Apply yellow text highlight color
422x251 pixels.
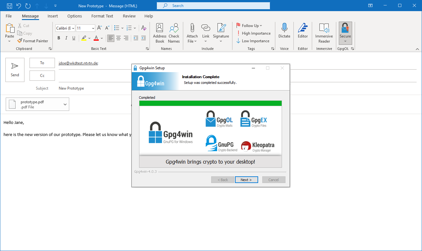click(x=84, y=38)
